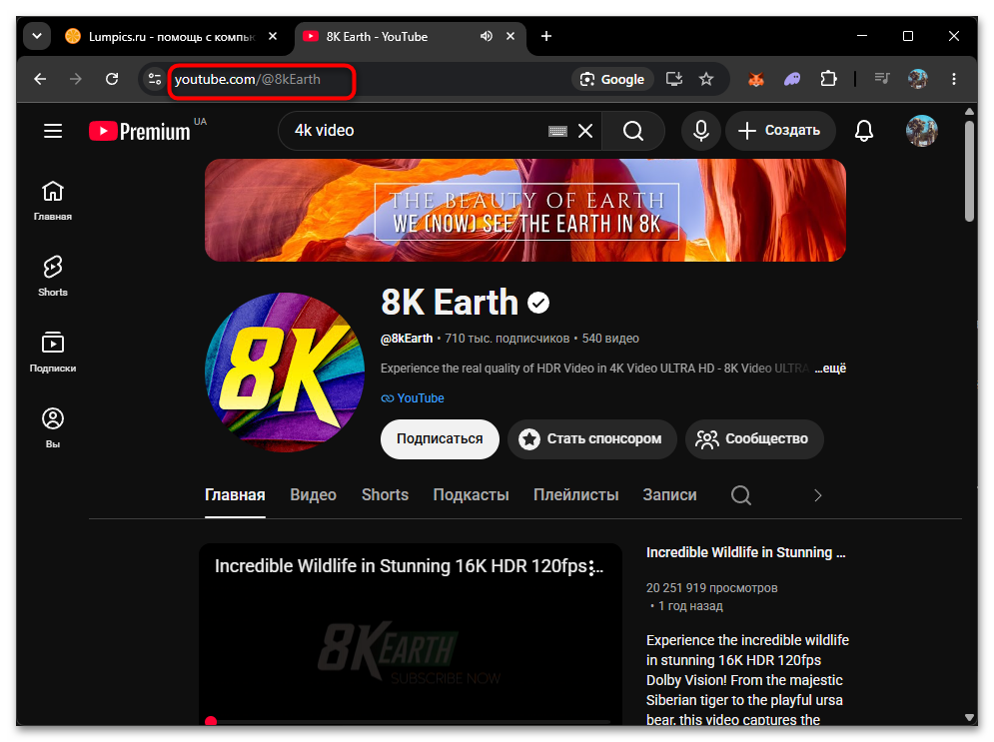This screenshot has height=742, width=994.
Task: Open the featured player three-dot menu
Action: point(591,568)
